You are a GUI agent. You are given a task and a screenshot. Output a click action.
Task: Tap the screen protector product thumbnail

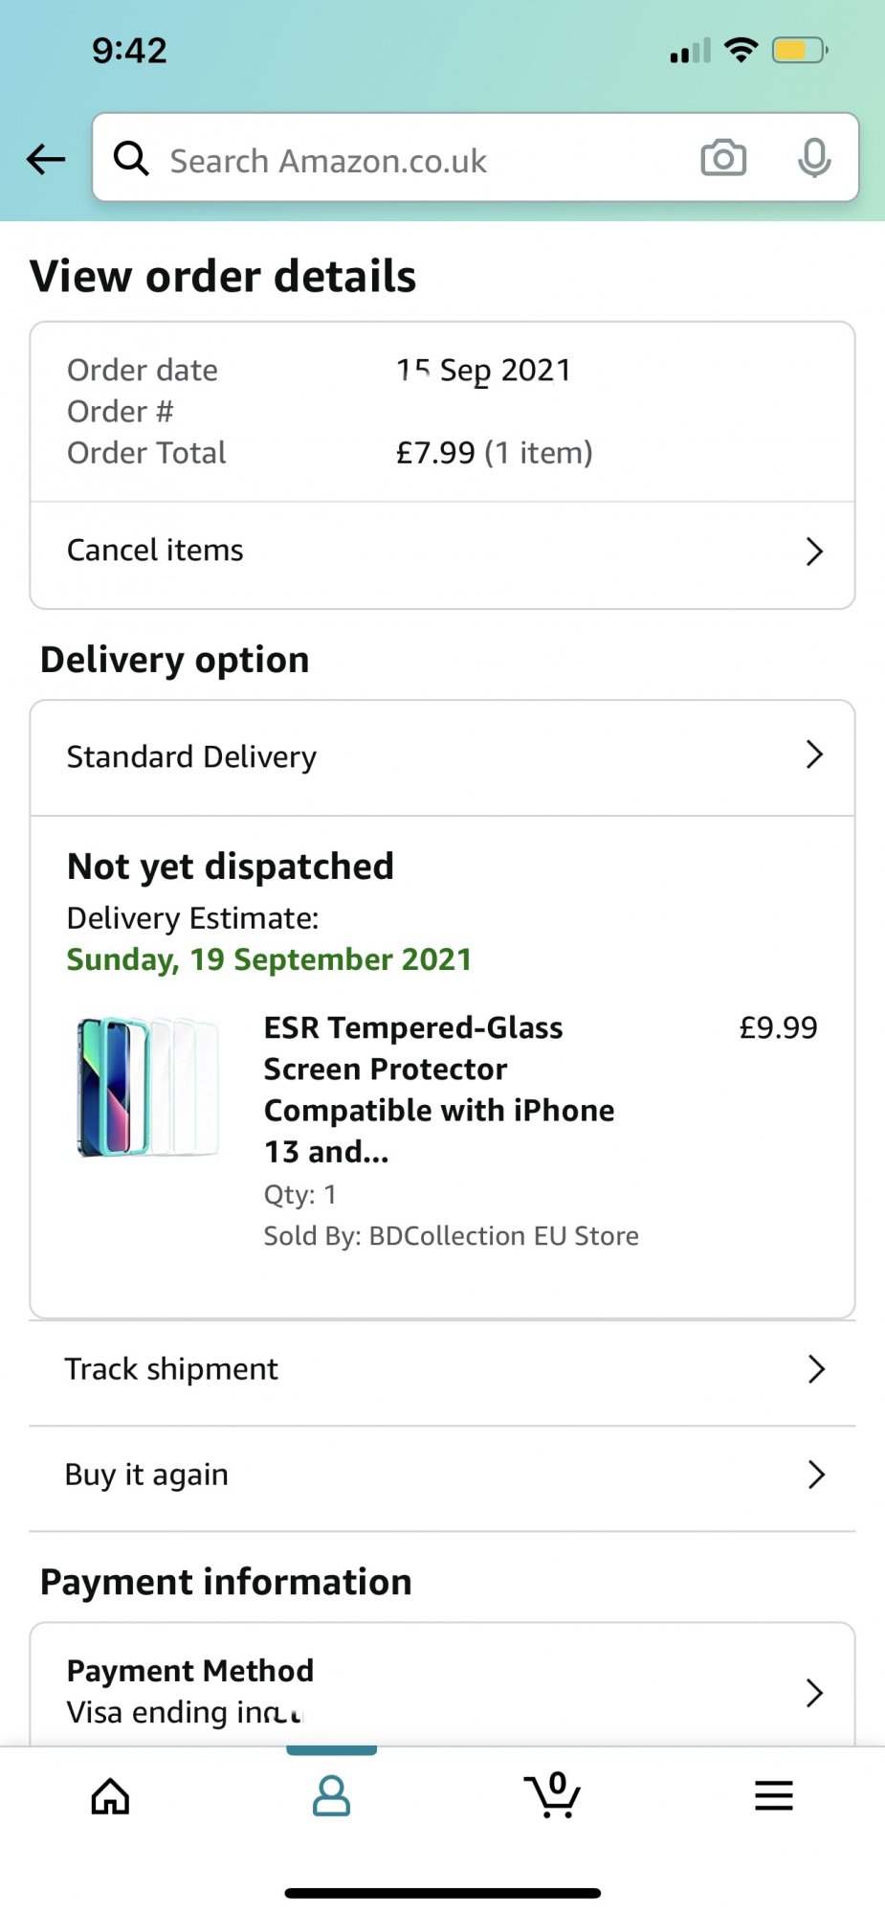click(x=148, y=1088)
